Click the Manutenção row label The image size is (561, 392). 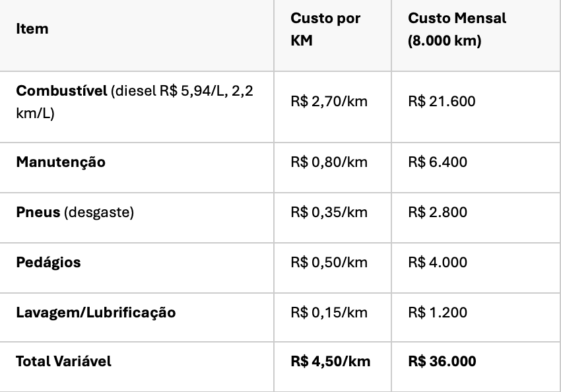tap(61, 162)
